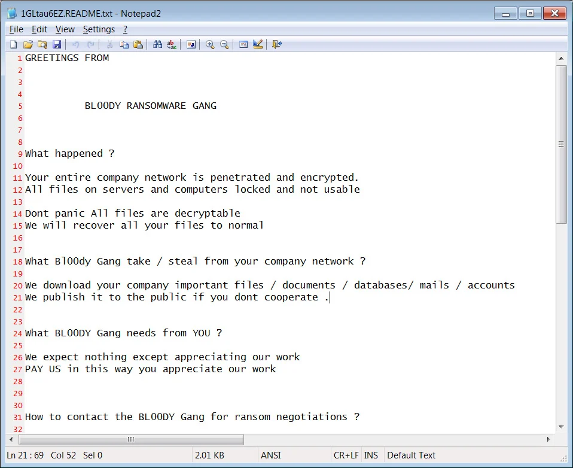This screenshot has width=573, height=468.
Task: Click line 'Your entire company network is penetrated'
Action: (x=192, y=177)
